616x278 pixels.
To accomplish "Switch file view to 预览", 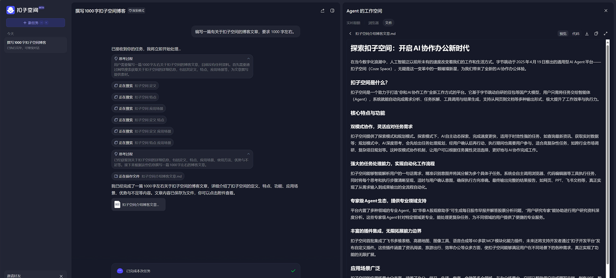I will click(563, 34).
